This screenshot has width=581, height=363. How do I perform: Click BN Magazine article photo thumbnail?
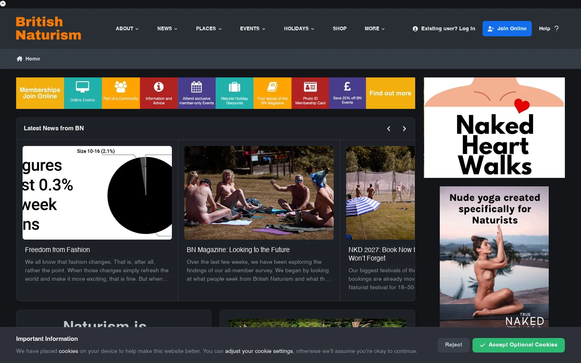click(x=259, y=193)
